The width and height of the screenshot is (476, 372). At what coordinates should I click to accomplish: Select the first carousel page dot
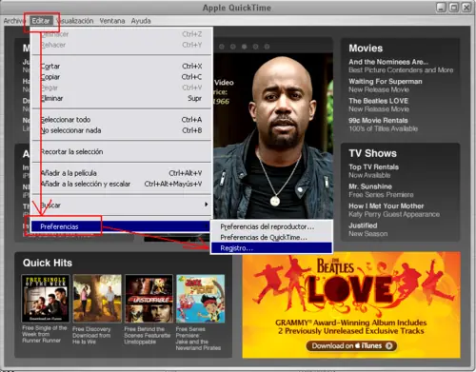point(222,47)
